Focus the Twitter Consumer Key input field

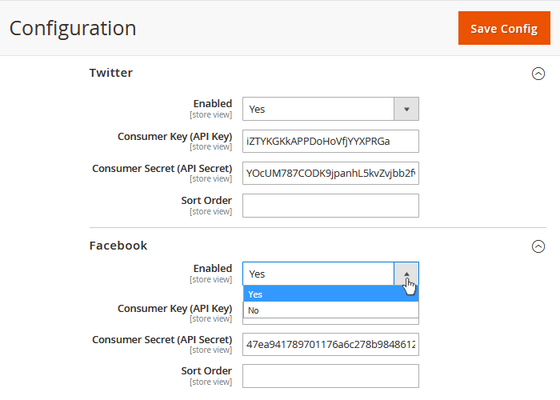[x=330, y=141]
